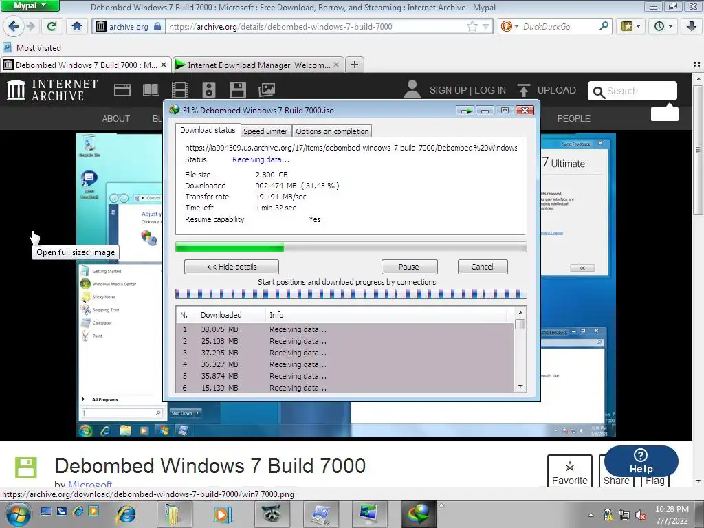
Task: Switch to the Speed Limiter tab
Action: click(x=265, y=131)
